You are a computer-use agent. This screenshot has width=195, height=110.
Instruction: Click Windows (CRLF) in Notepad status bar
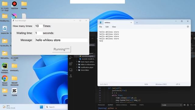(x=161, y=84)
